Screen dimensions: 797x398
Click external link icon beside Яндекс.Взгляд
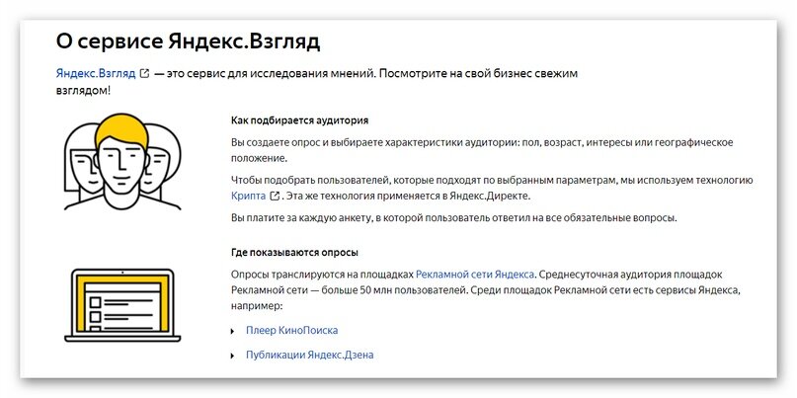pos(144,74)
